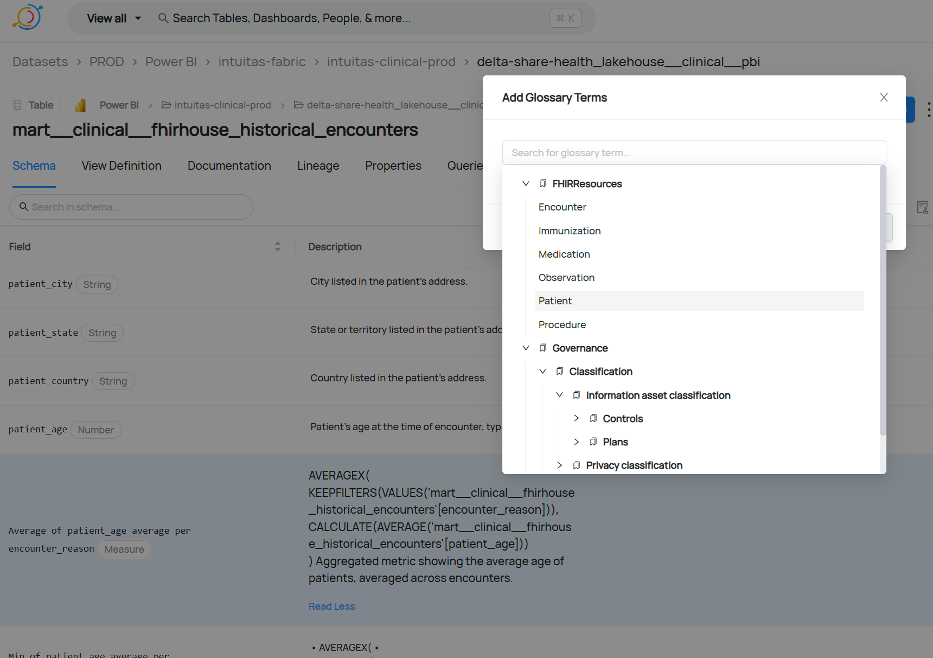The width and height of the screenshot is (933, 658).
Task: Expand the Controls glossary node
Action: [x=576, y=418]
